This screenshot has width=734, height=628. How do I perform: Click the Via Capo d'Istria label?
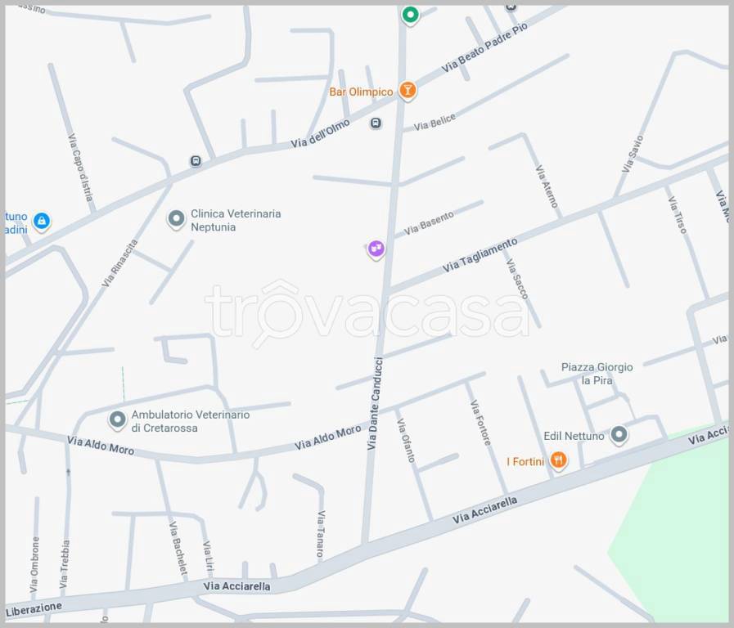[80, 167]
